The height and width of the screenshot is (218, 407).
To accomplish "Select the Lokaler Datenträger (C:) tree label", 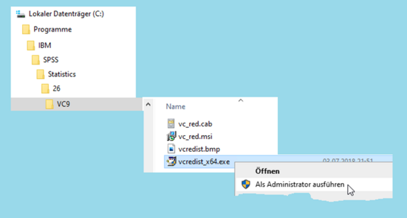I will 66,14.
